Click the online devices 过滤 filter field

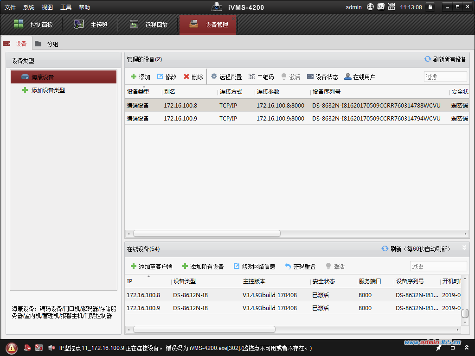click(438, 267)
